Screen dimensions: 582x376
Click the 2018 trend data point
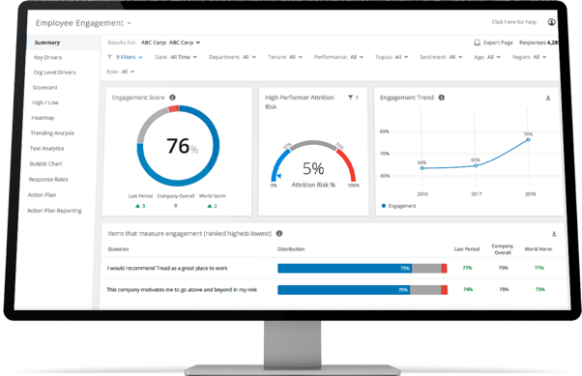click(528, 139)
